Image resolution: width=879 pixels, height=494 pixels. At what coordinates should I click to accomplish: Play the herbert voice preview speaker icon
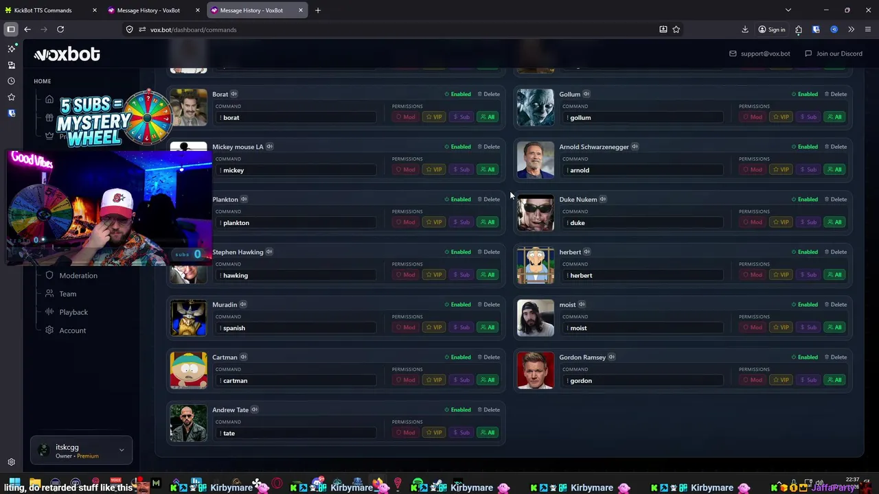coord(587,252)
